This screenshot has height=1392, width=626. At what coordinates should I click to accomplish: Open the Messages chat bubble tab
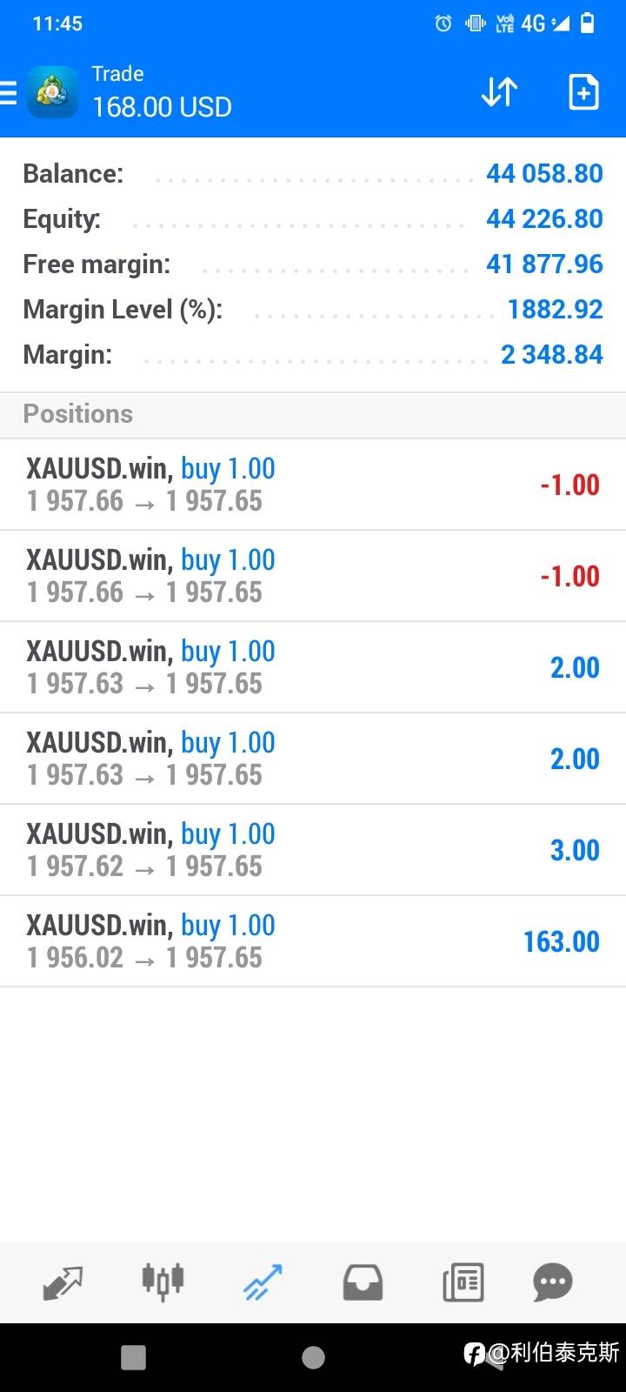pos(553,1282)
